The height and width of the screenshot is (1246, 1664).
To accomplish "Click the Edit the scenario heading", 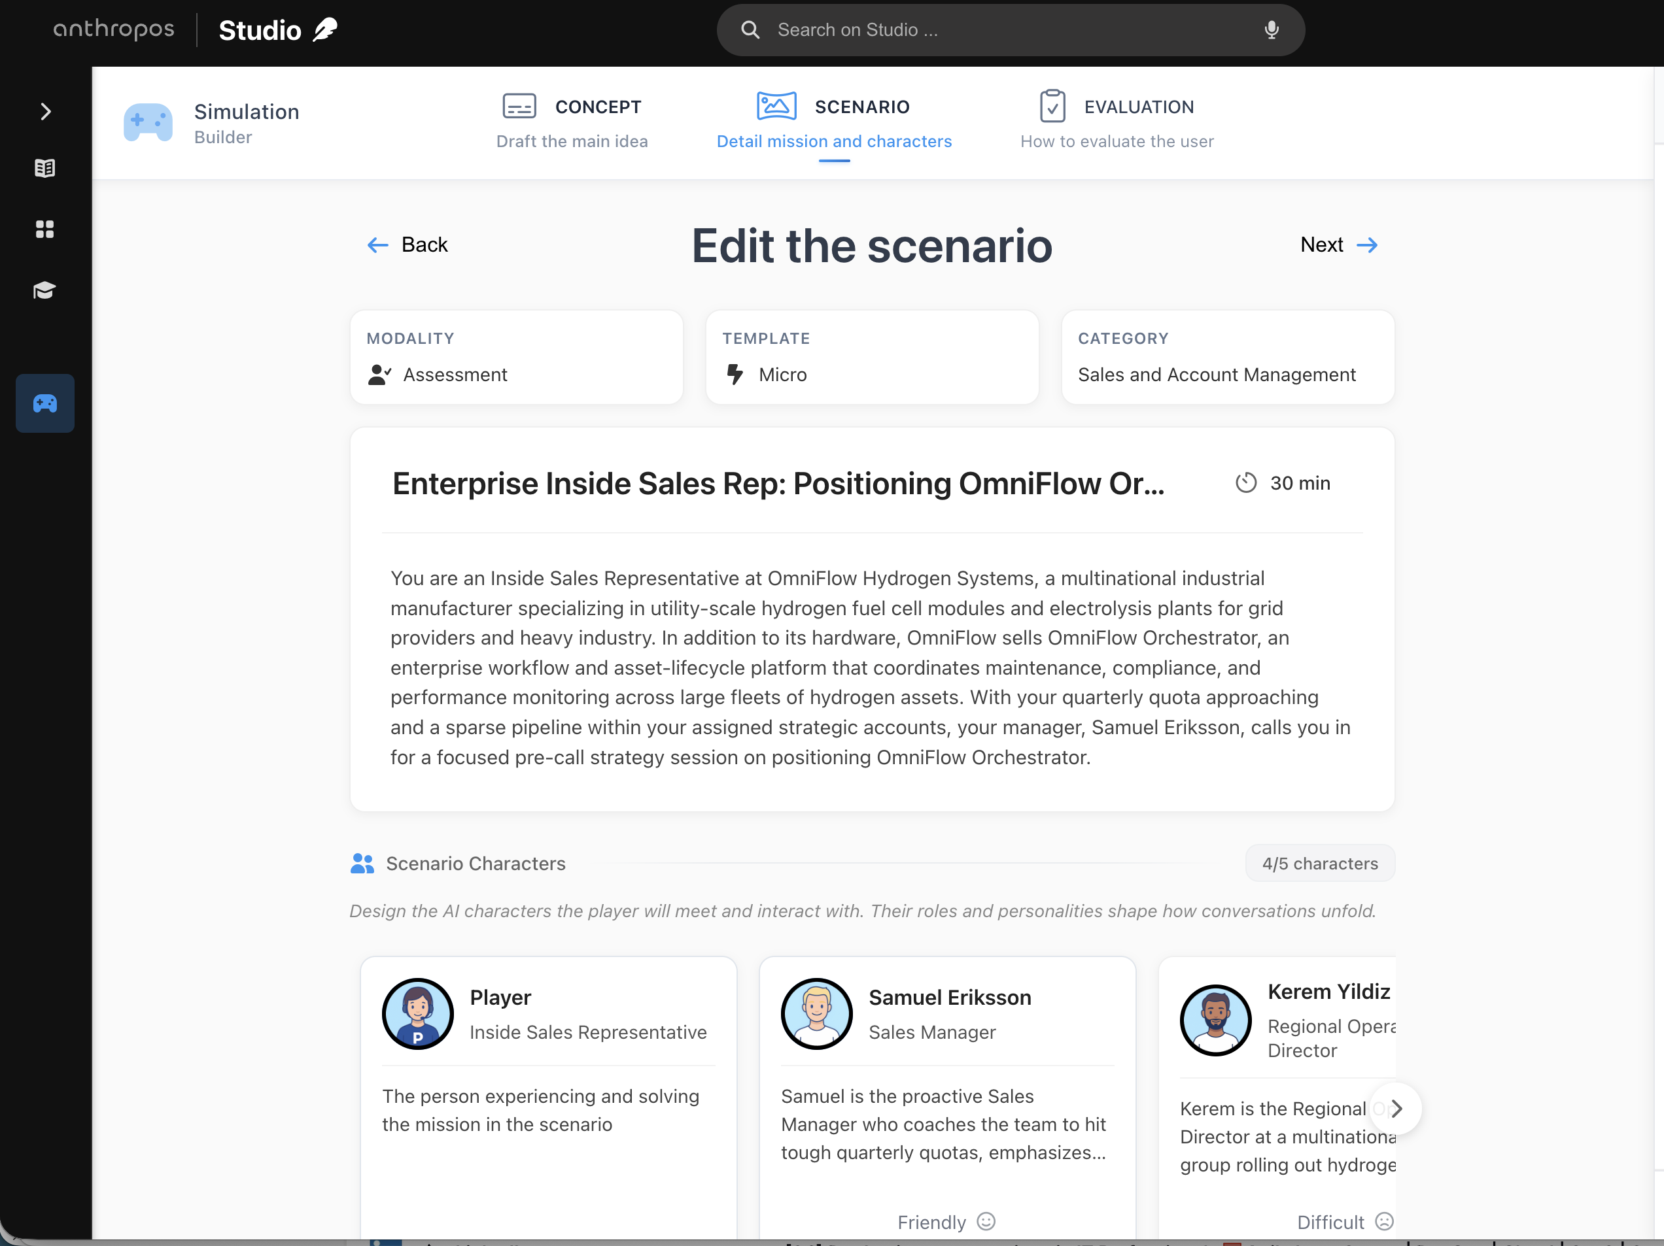I will [x=872, y=245].
